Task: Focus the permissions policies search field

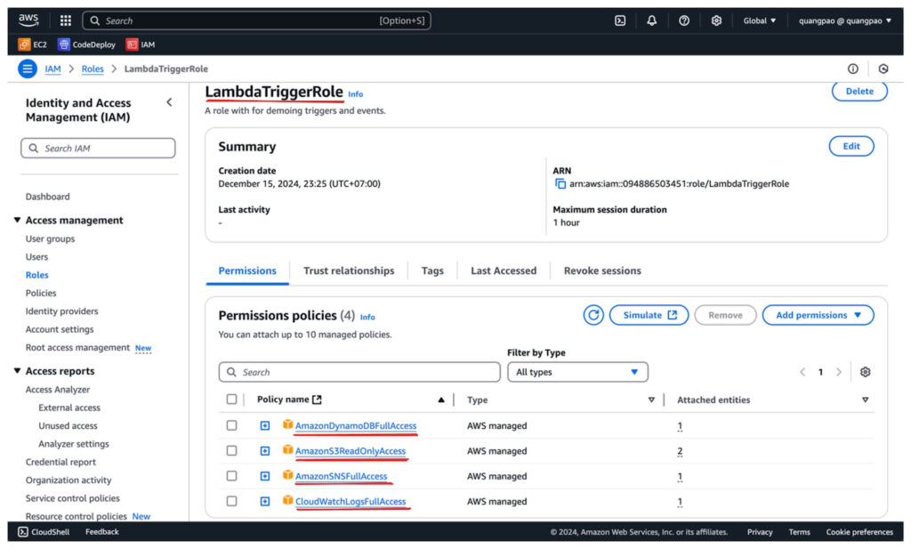Action: [x=359, y=372]
